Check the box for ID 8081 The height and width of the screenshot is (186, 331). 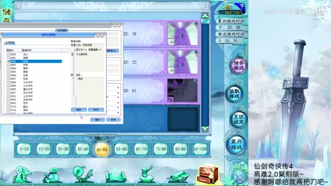pos(9,57)
